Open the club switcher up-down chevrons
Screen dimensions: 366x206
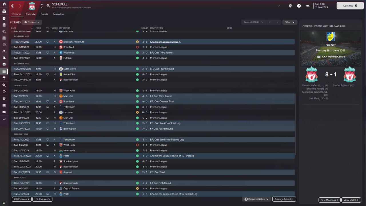(42, 6)
